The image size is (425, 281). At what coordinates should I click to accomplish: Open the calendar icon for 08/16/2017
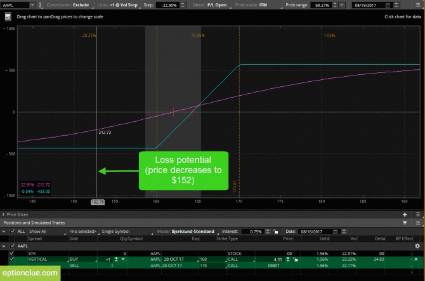336,232
